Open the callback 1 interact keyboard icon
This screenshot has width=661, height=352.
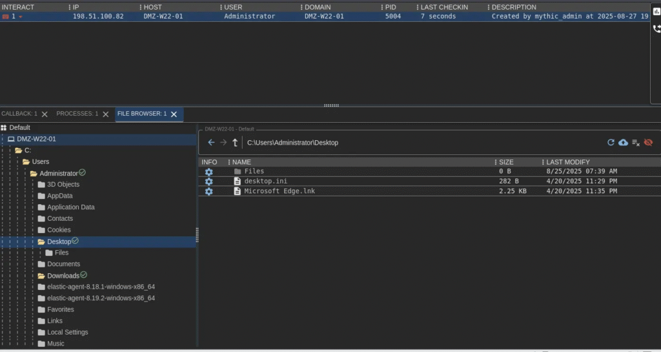pyautogui.click(x=5, y=16)
